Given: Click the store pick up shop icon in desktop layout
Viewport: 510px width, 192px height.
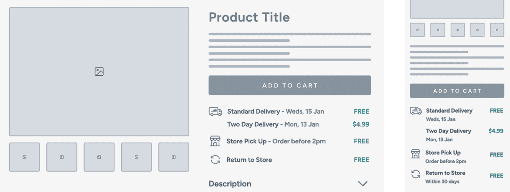Looking at the screenshot, I should click(215, 141).
